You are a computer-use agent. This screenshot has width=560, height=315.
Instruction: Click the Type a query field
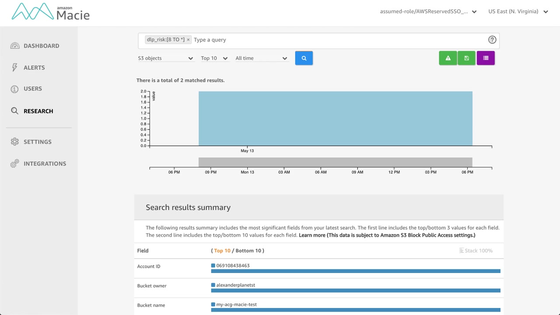pos(337,40)
